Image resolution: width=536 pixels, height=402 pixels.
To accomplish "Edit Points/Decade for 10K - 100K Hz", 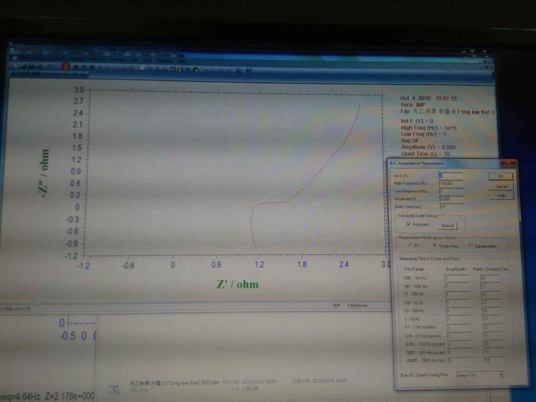I will (491, 286).
